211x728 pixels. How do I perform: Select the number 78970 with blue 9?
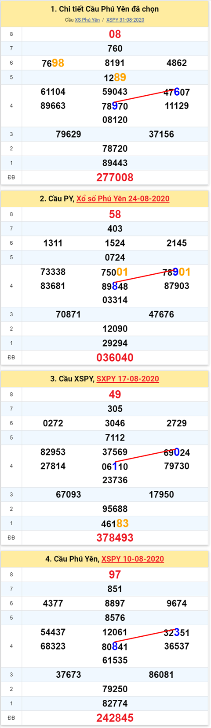[x=115, y=106]
